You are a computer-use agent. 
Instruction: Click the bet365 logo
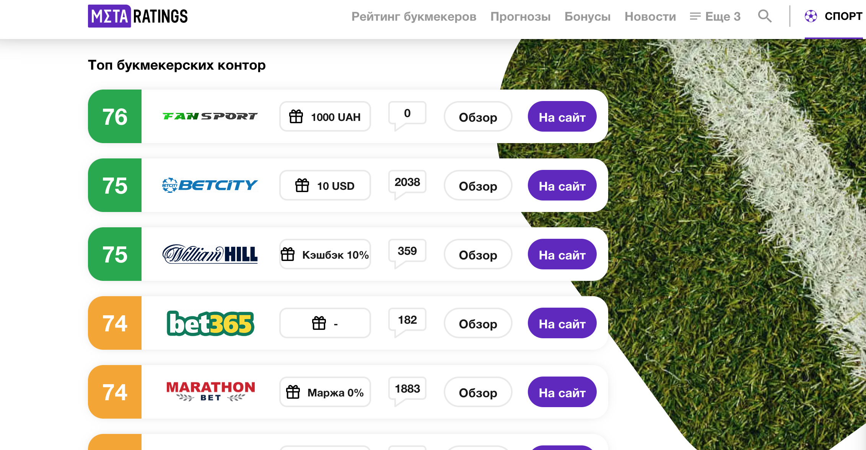(x=210, y=323)
